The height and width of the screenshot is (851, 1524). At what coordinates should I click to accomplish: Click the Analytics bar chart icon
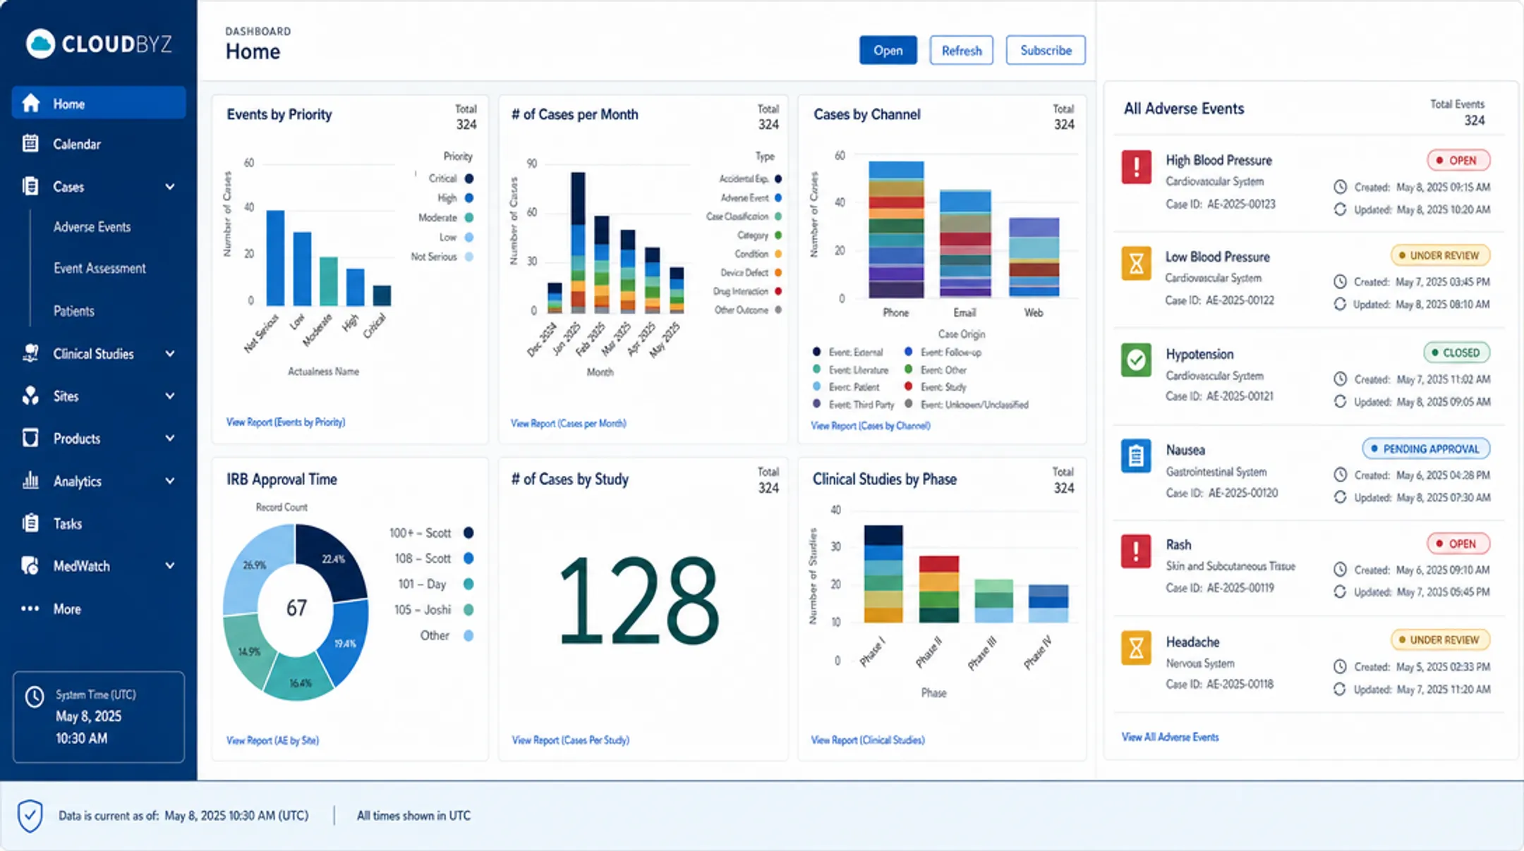pyautogui.click(x=30, y=481)
